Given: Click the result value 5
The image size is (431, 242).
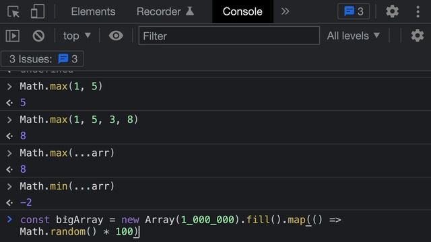Looking at the screenshot, I should click(x=23, y=103).
